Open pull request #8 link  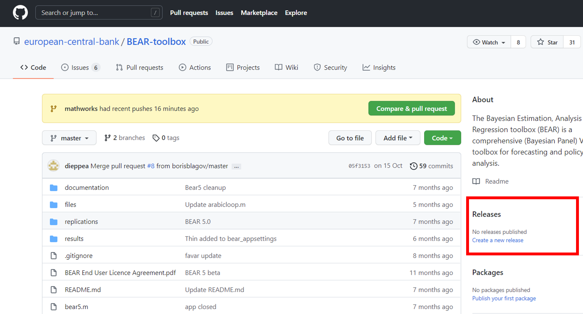point(151,166)
